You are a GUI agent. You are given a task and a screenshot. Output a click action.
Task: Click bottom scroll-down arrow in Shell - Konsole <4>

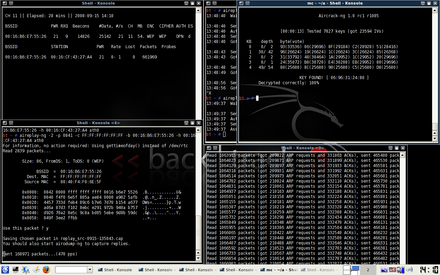[198, 258]
